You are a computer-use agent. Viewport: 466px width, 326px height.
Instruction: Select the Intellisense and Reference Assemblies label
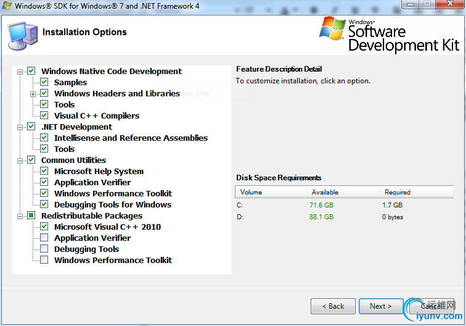coord(131,138)
